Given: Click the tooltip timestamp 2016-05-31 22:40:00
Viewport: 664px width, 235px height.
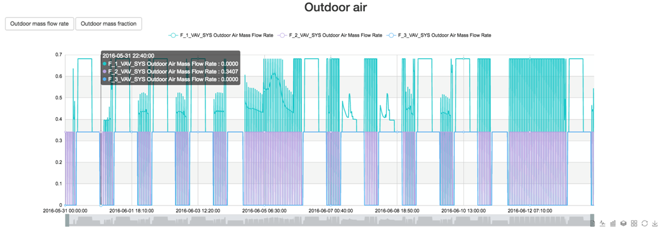Looking at the screenshot, I should pos(128,55).
